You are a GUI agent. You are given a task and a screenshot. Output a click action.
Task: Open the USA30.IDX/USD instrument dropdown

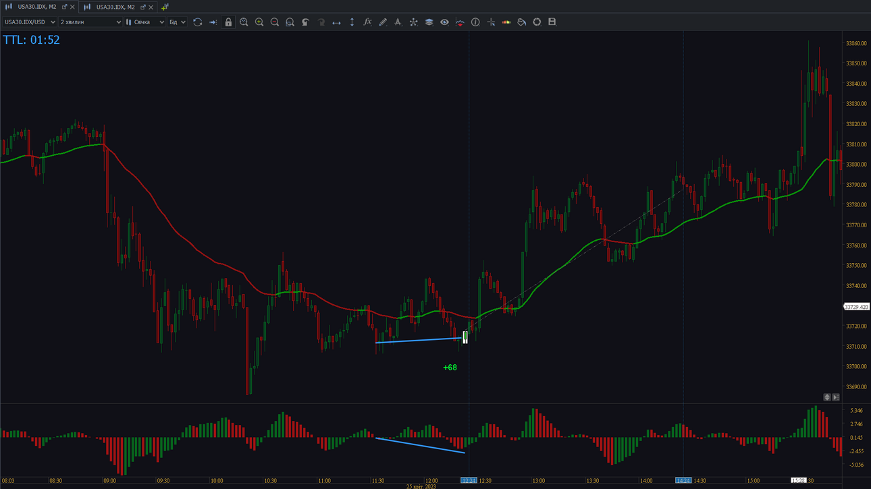coord(30,22)
